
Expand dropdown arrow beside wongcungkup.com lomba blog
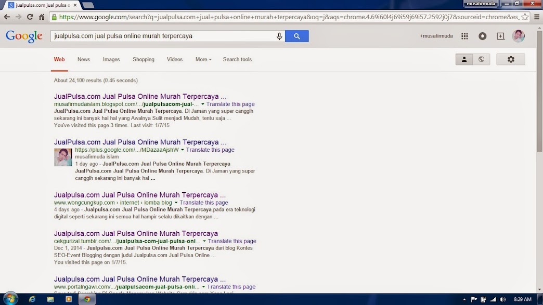click(x=176, y=203)
